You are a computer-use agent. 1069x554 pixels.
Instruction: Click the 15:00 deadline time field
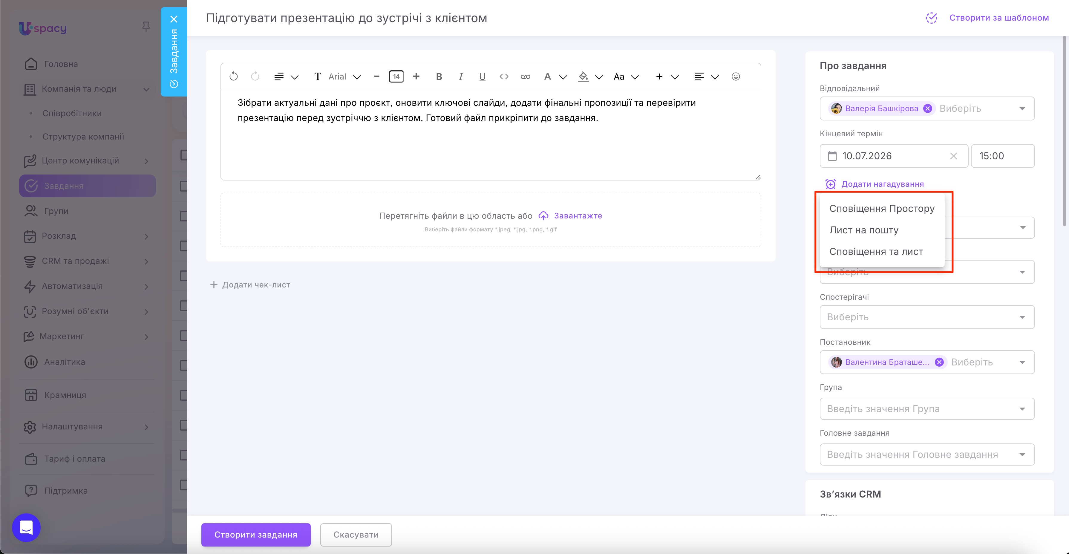click(1003, 156)
